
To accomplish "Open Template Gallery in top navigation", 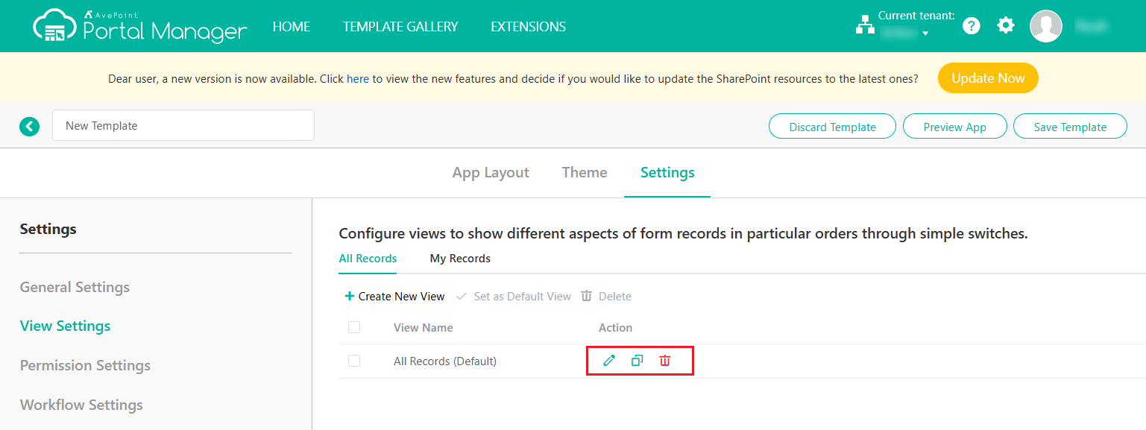I will point(400,27).
